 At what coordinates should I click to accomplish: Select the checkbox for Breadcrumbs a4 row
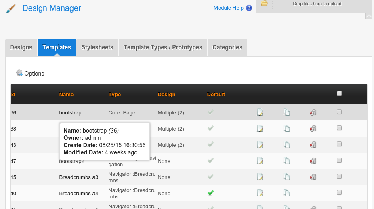click(339, 193)
